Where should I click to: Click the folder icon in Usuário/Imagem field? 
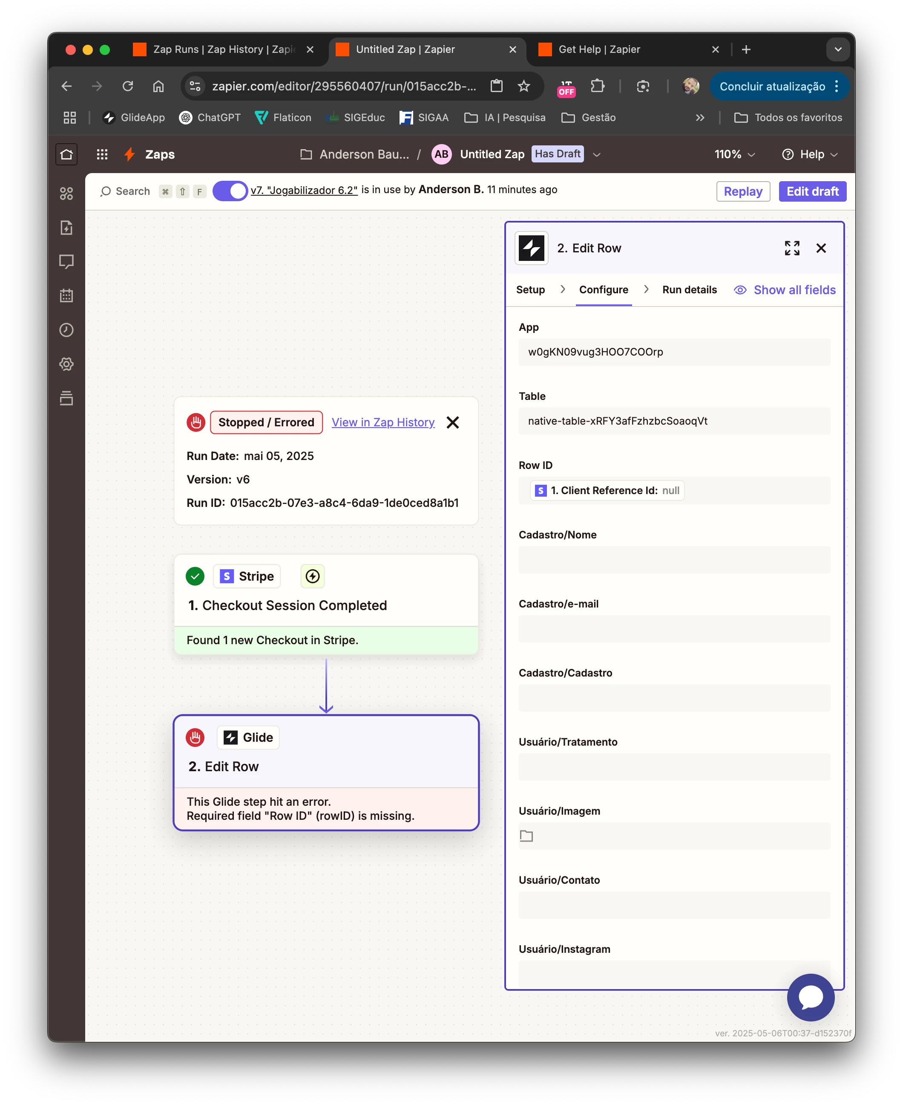click(526, 836)
